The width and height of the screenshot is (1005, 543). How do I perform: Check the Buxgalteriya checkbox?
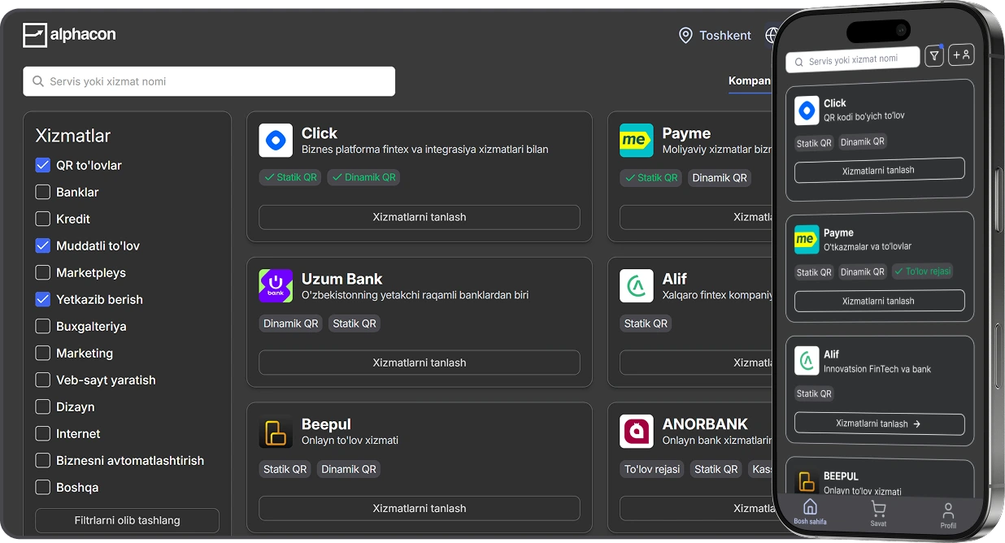point(43,326)
